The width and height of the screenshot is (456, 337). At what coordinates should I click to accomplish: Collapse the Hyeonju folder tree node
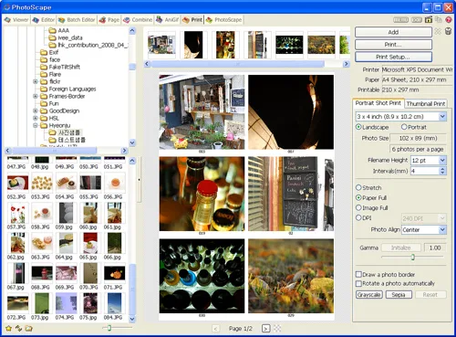[x=36, y=125]
